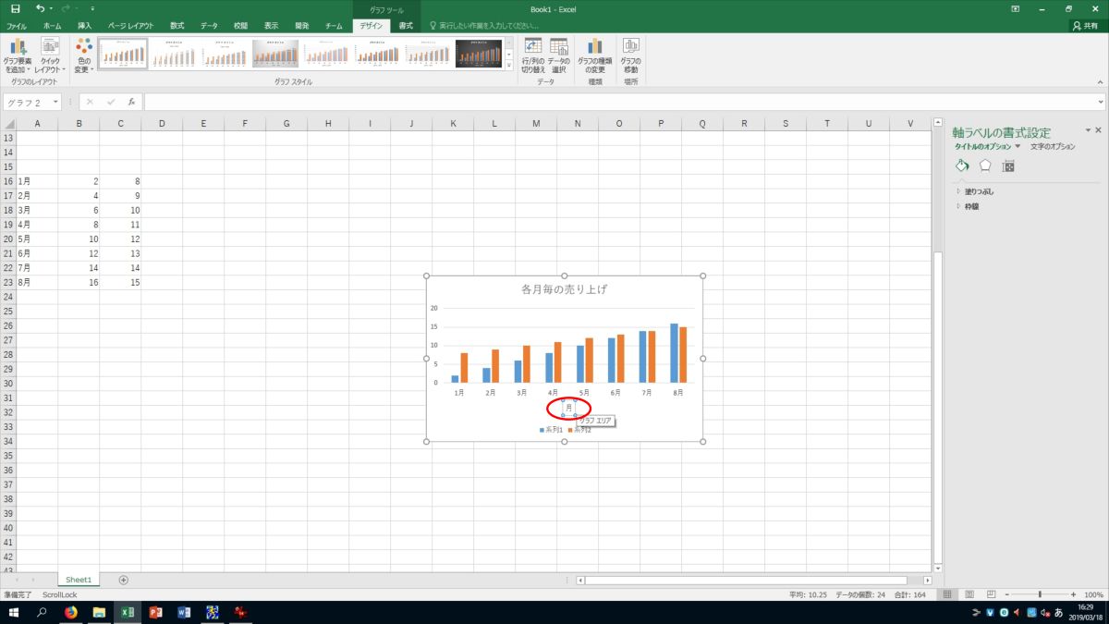Open the customize quick access toolbar dropdown

pyautogui.click(x=92, y=8)
